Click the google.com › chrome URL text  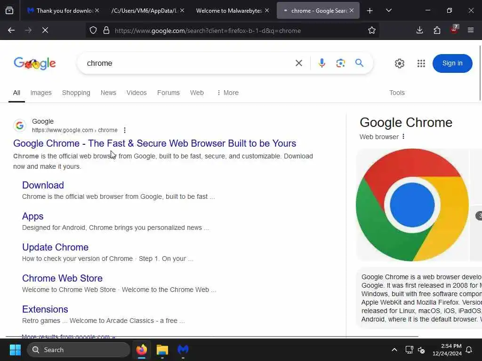click(75, 130)
